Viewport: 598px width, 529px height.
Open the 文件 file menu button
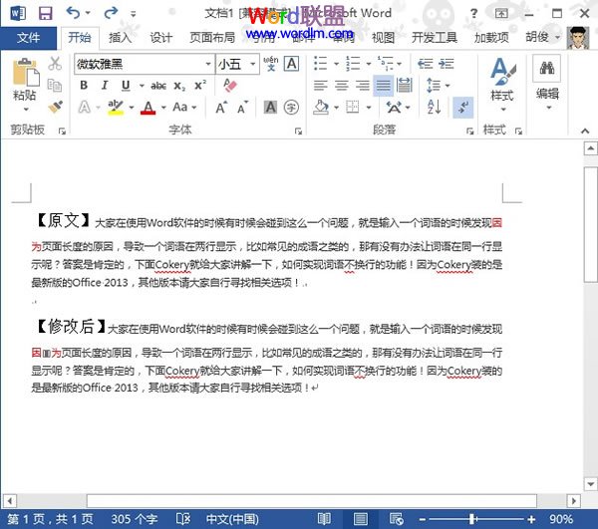coord(29,38)
